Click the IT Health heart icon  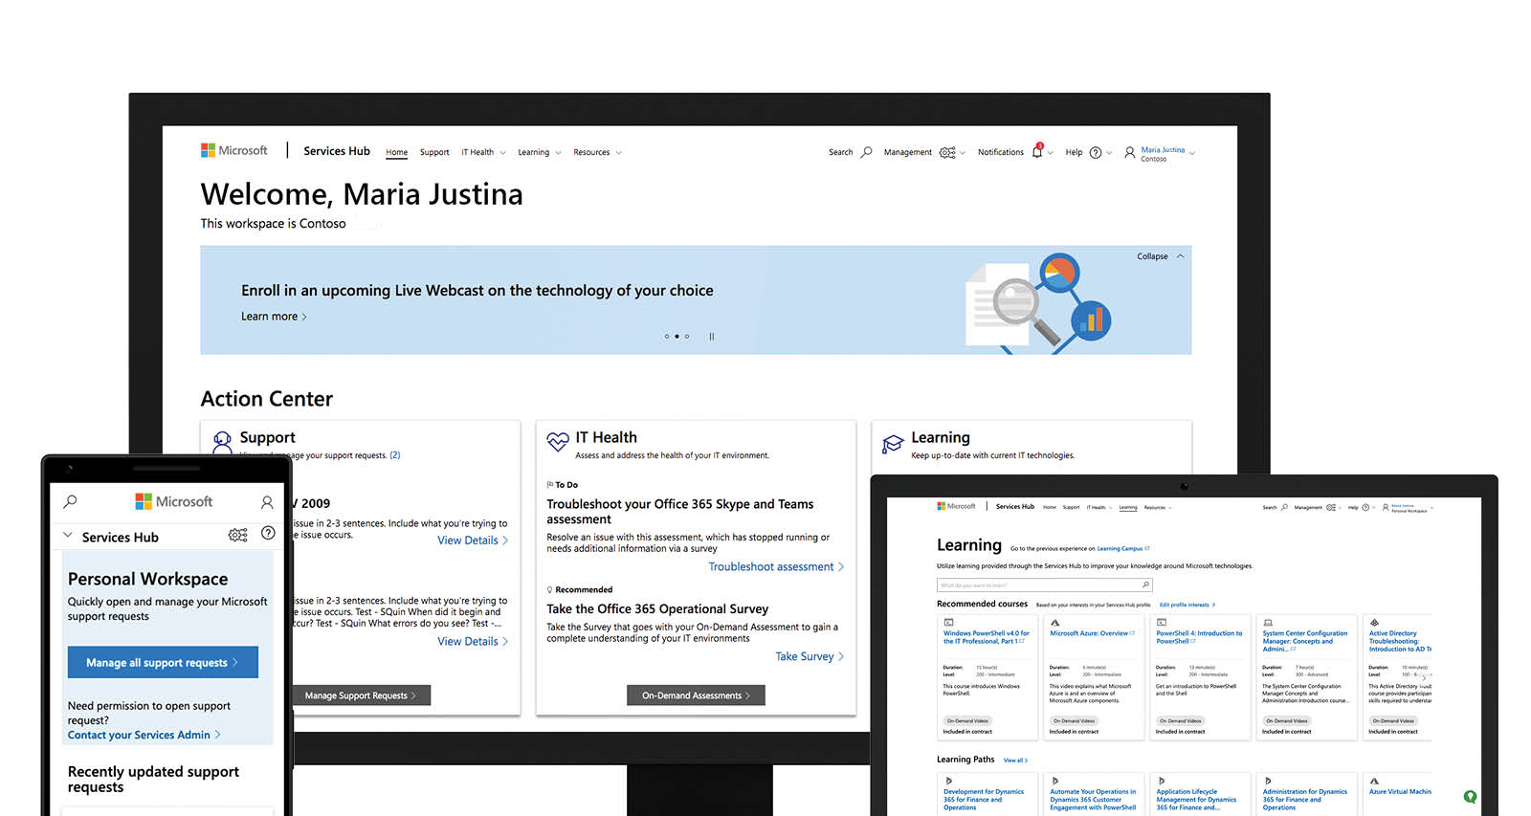click(x=558, y=441)
